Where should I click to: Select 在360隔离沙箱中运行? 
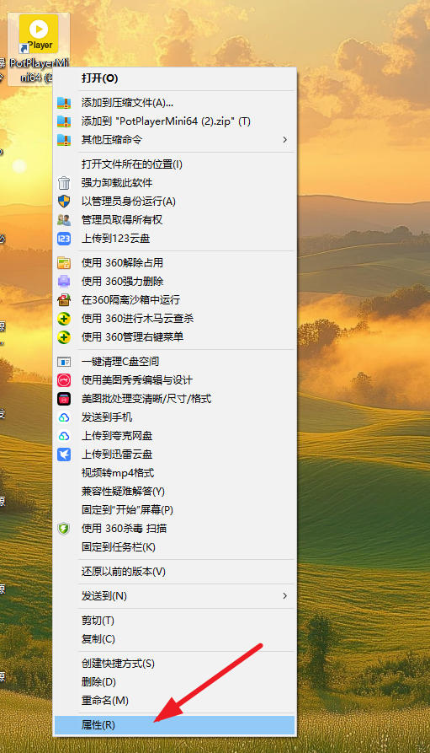pyautogui.click(x=174, y=300)
